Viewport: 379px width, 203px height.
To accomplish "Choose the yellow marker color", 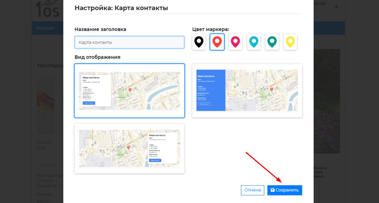I will pyautogui.click(x=290, y=42).
